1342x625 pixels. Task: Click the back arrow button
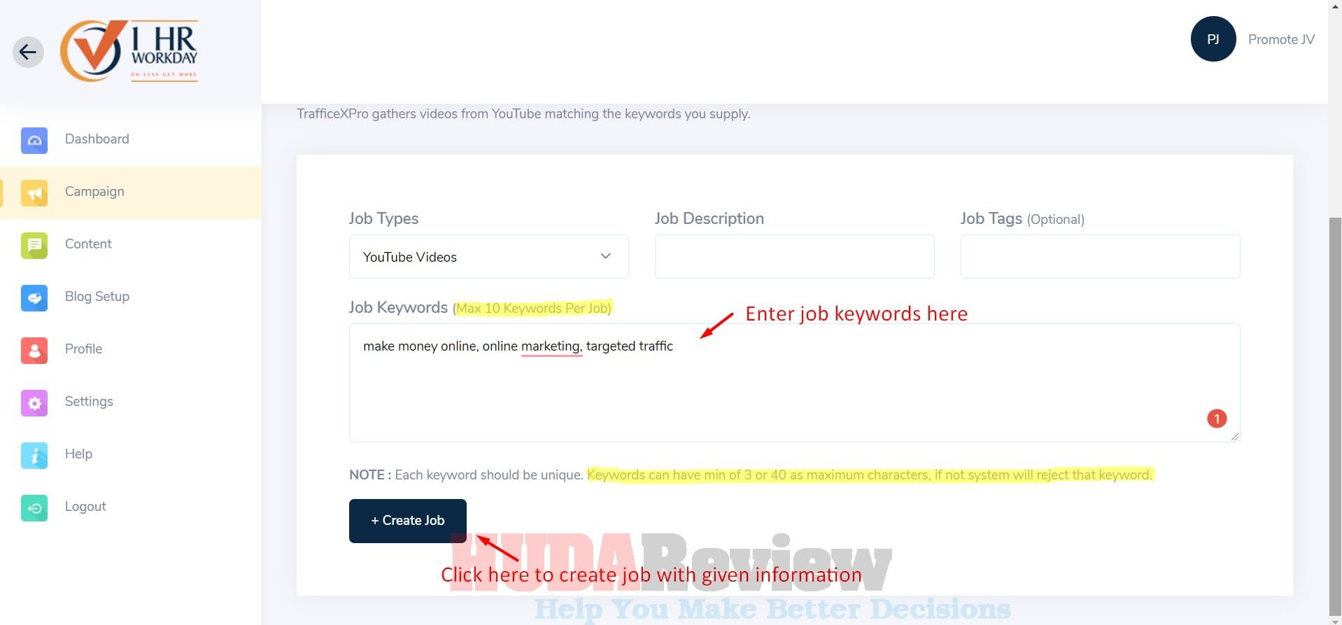pos(28,52)
